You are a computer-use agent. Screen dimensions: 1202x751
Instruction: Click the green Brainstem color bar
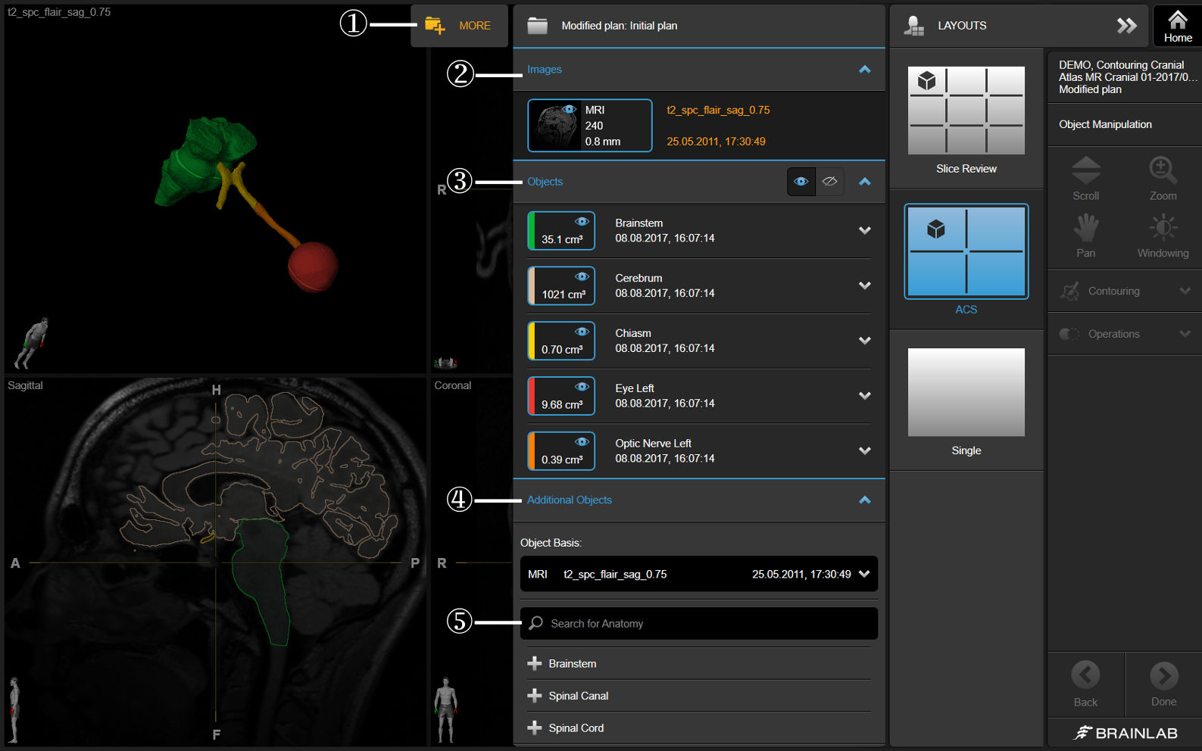click(x=532, y=231)
